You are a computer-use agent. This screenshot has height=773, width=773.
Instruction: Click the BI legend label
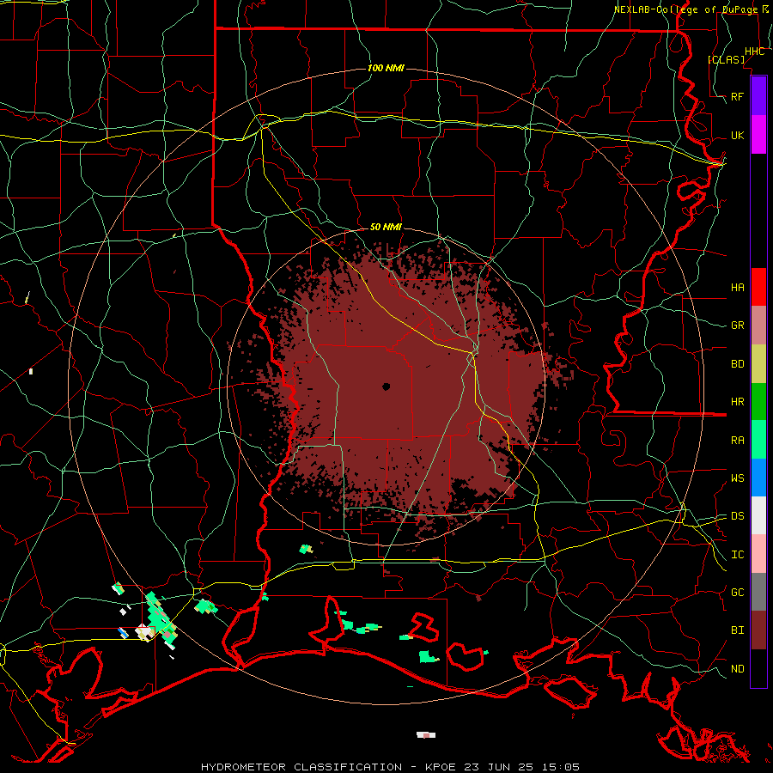point(737,630)
